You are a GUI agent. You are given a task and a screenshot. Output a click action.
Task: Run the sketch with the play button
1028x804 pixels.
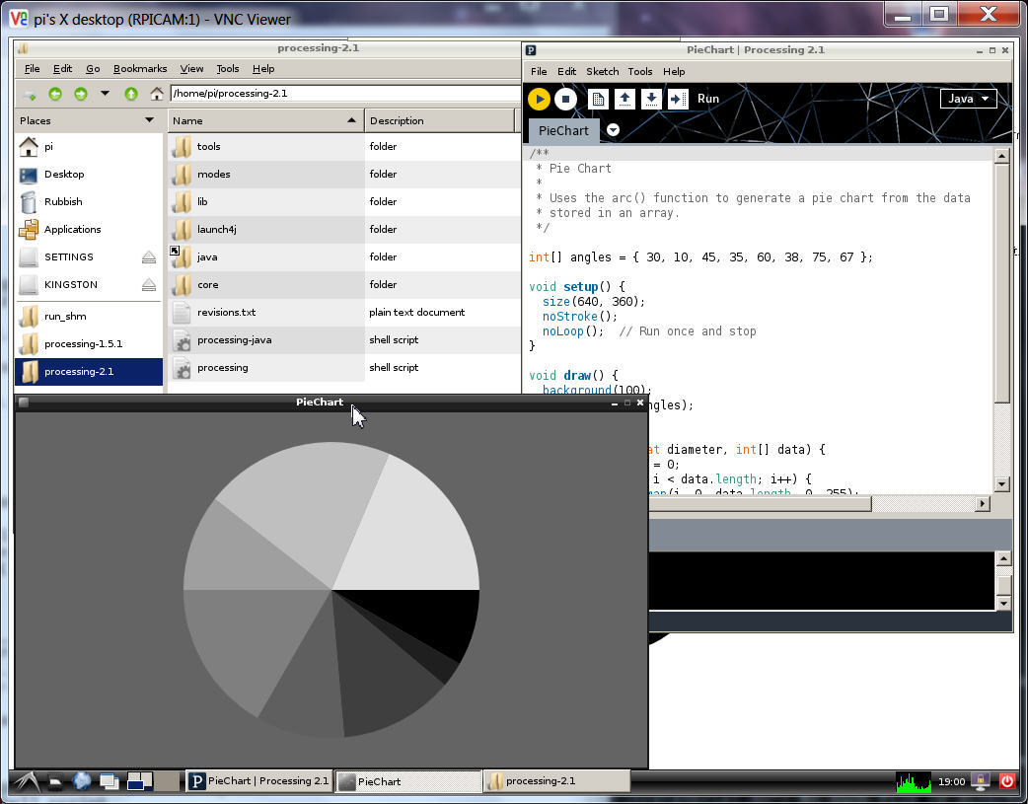(539, 99)
